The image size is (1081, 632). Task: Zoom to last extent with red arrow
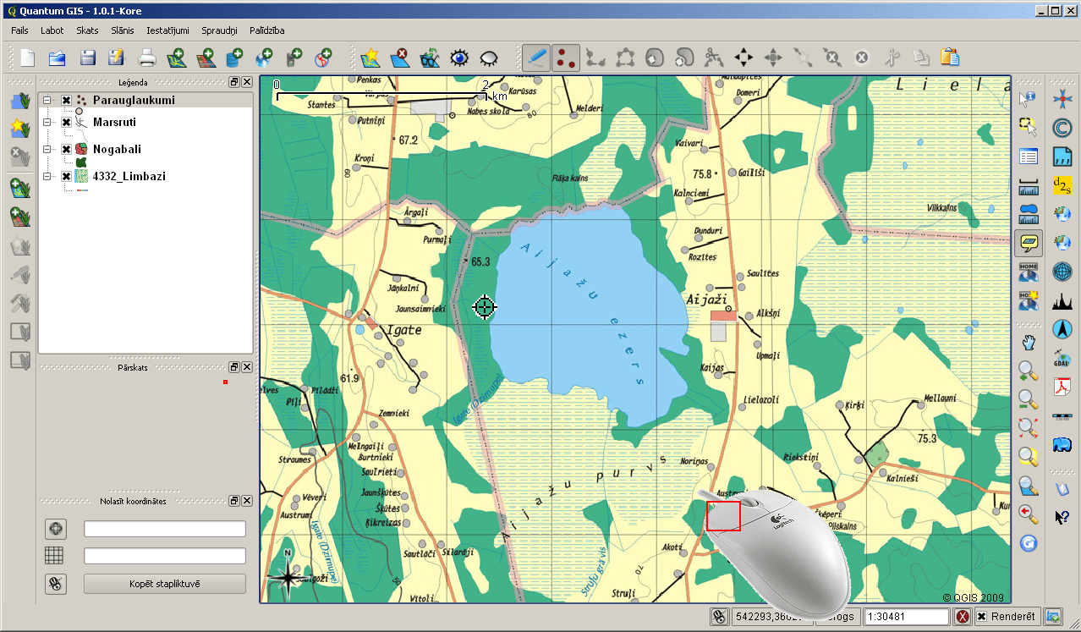[x=1029, y=514]
